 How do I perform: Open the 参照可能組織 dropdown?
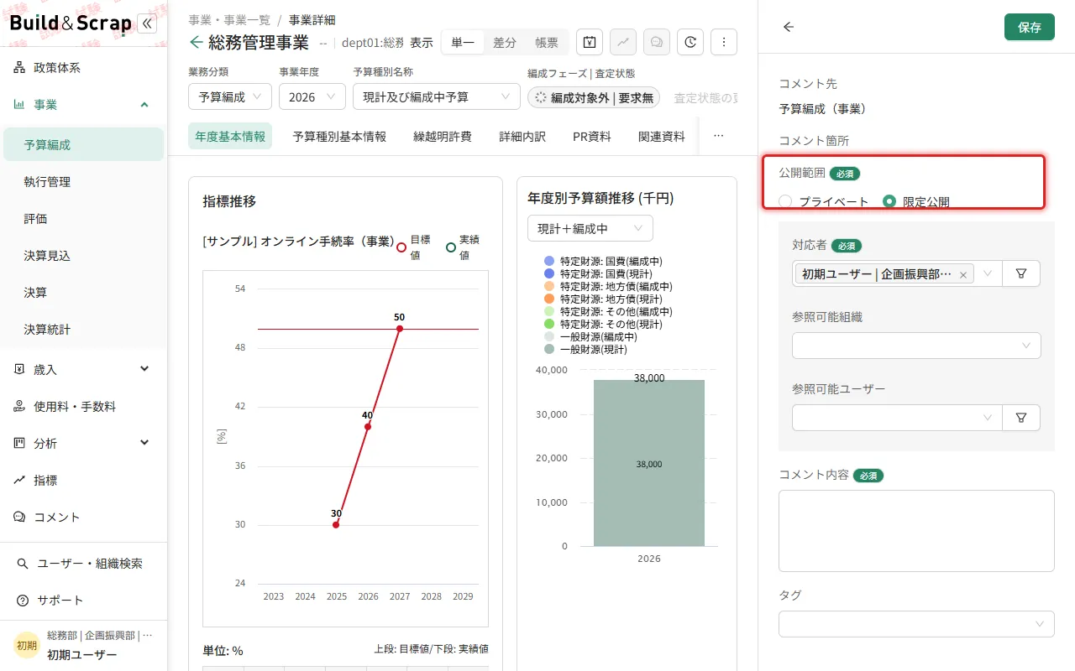click(916, 346)
